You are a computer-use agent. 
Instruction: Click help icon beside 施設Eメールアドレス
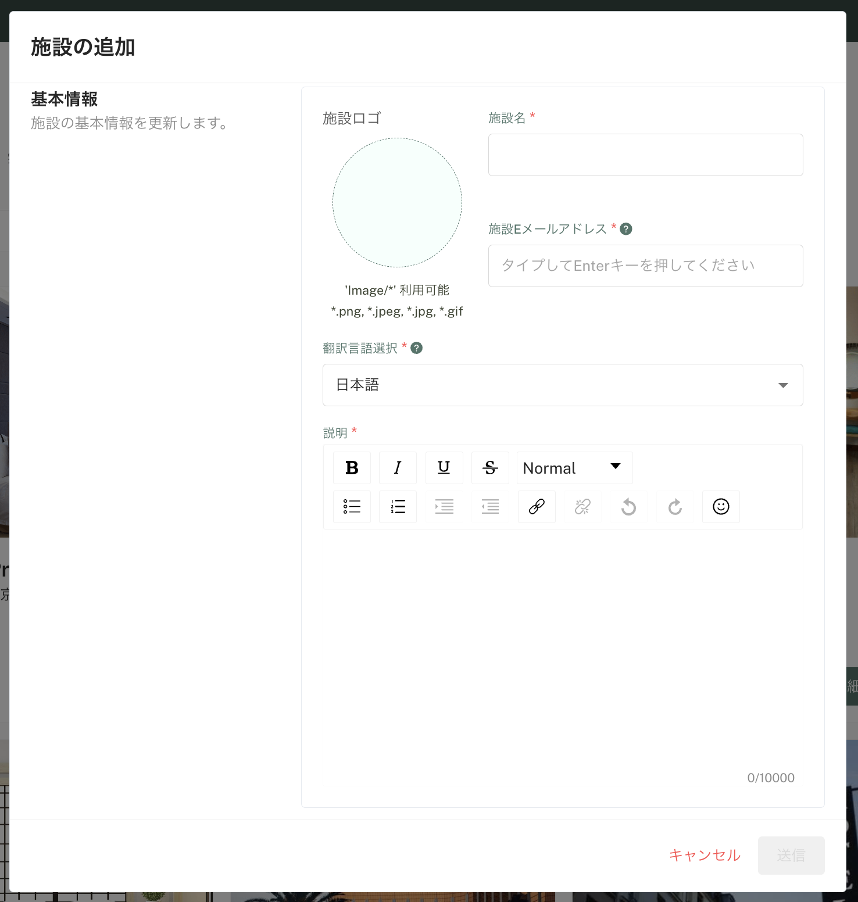pyautogui.click(x=626, y=229)
